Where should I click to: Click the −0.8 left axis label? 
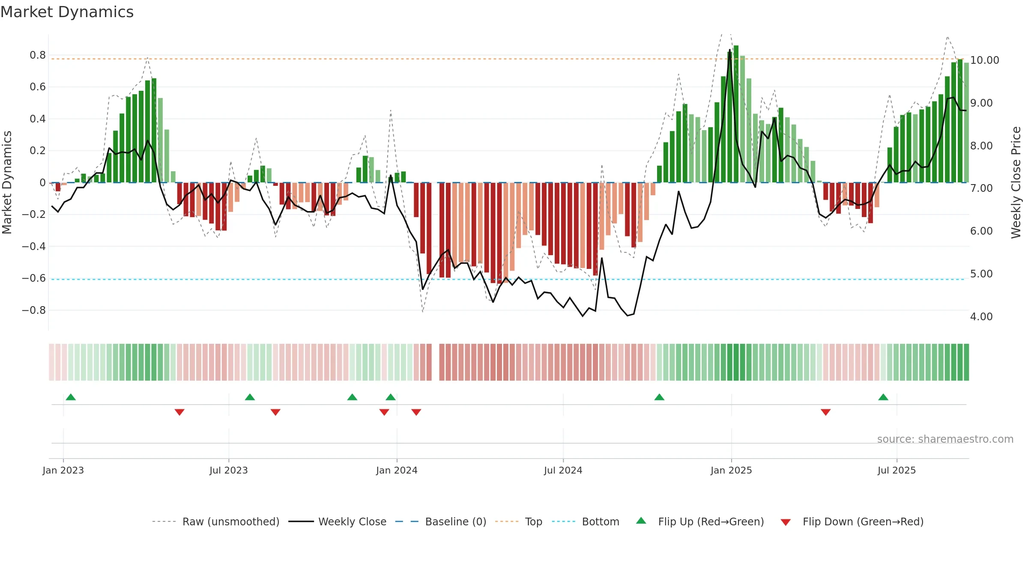pos(34,310)
